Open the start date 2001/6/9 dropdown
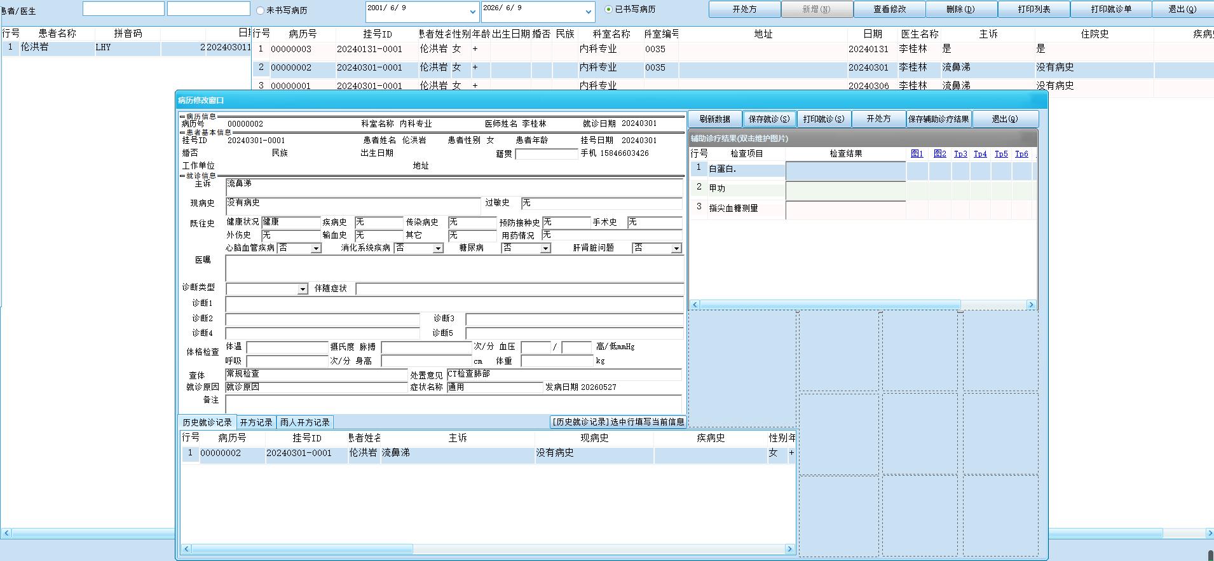The width and height of the screenshot is (1214, 561). pos(472,11)
